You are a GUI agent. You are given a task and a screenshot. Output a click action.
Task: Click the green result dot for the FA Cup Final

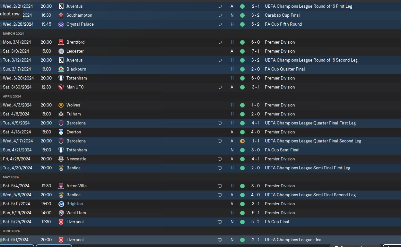click(x=242, y=222)
